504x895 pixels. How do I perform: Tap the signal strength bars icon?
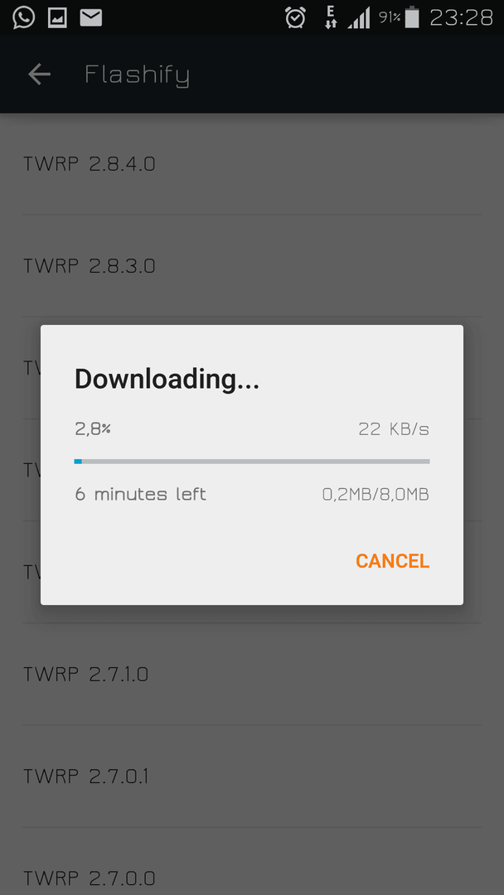[359, 18]
